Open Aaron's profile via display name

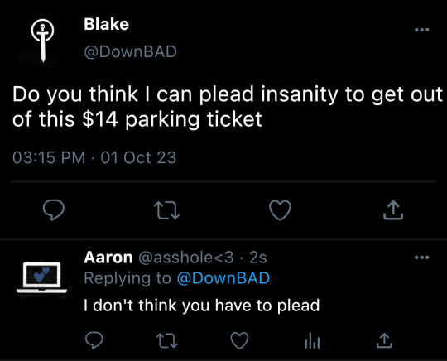pos(108,258)
